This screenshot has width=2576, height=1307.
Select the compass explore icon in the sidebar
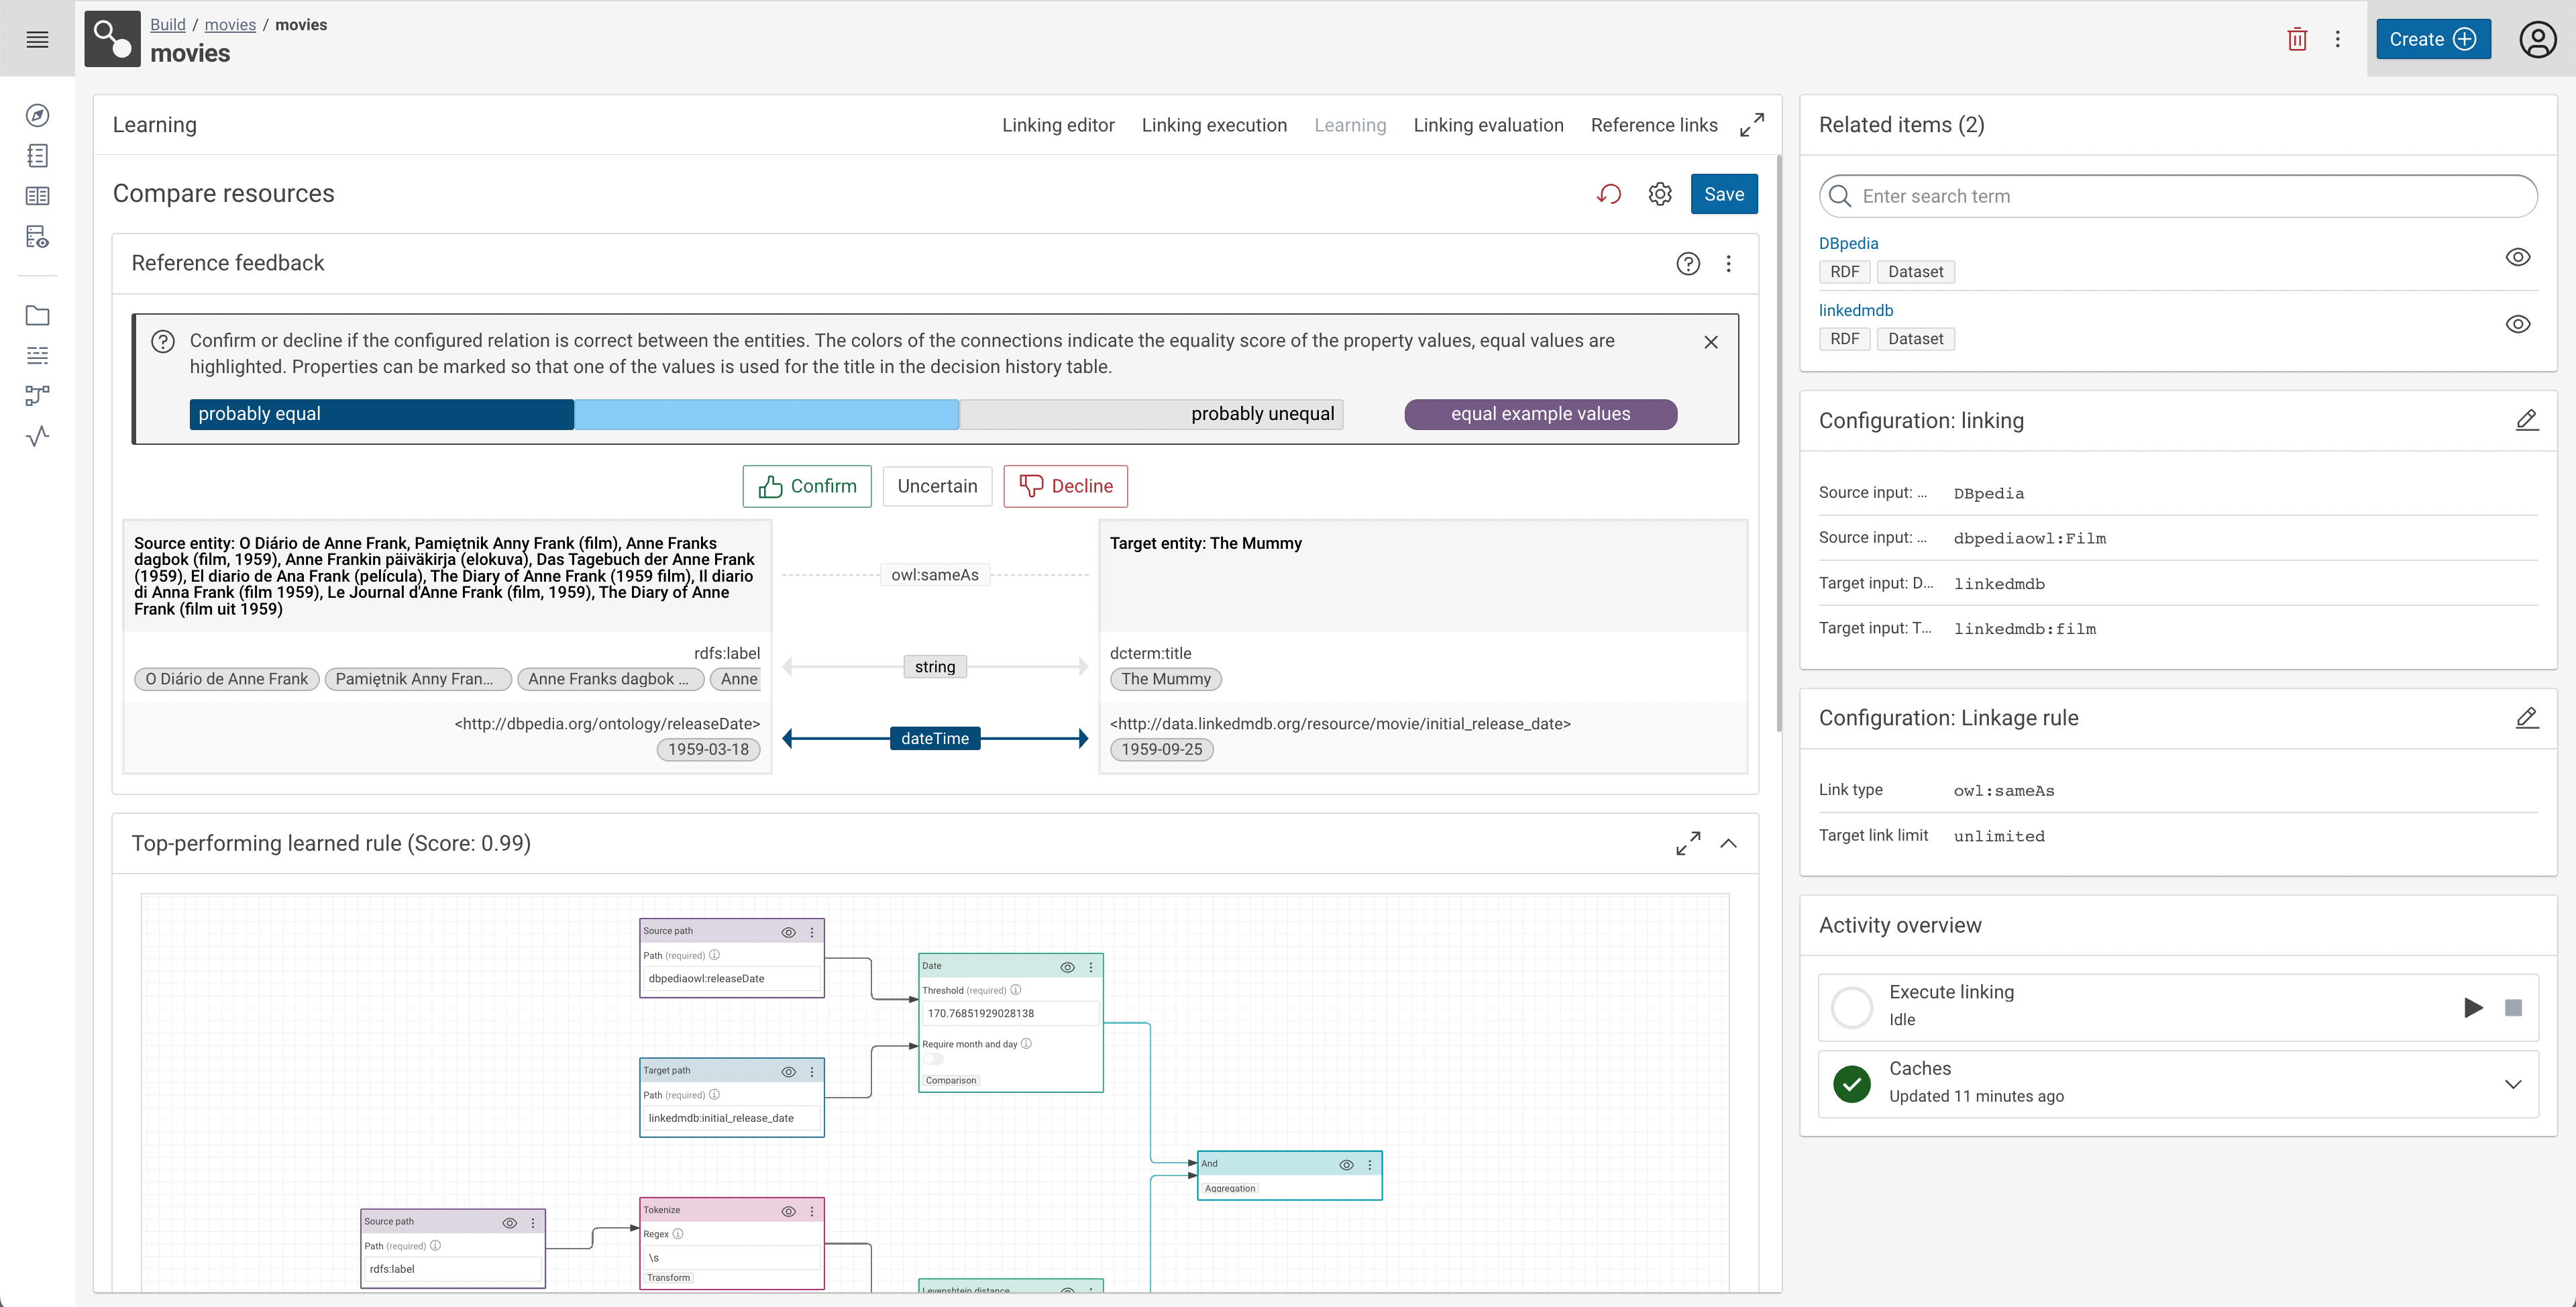[x=37, y=115]
